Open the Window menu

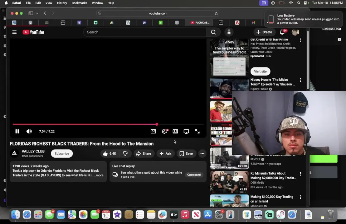point(97,3)
